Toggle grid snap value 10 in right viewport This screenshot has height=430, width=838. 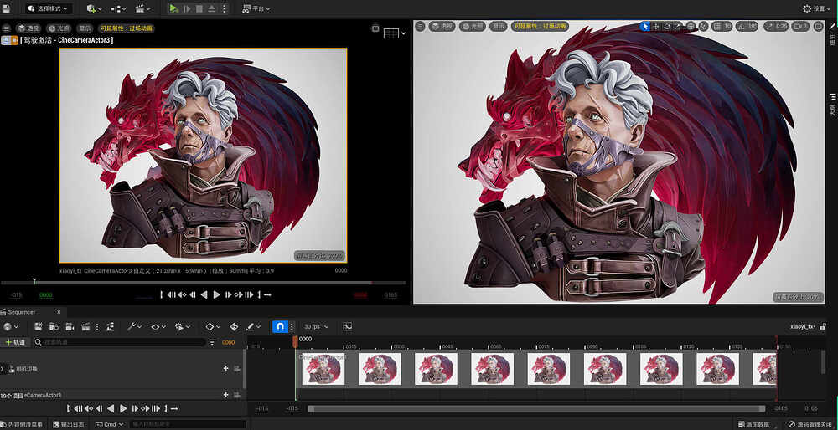tap(722, 26)
